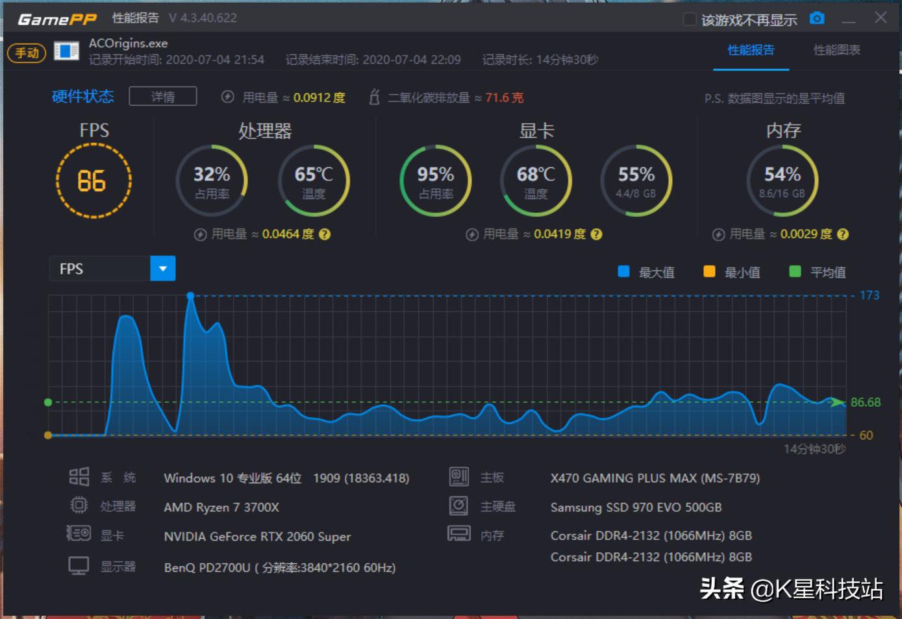Collapse the hardware status 详情 panel
Screen dimensions: 902x619
click(163, 96)
